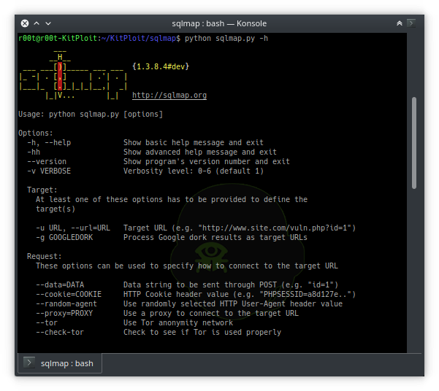
Task: Click the 'Request:' heading
Action: coord(45,256)
